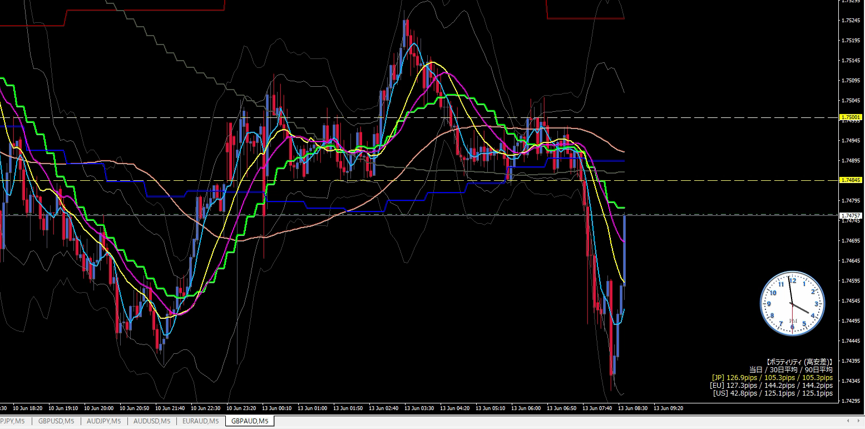Click the 1.75245 value on the price scale
The image size is (865, 429).
click(851, 21)
